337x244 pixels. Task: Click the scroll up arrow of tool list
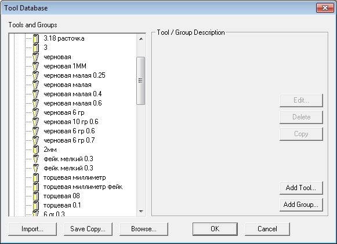point(141,39)
